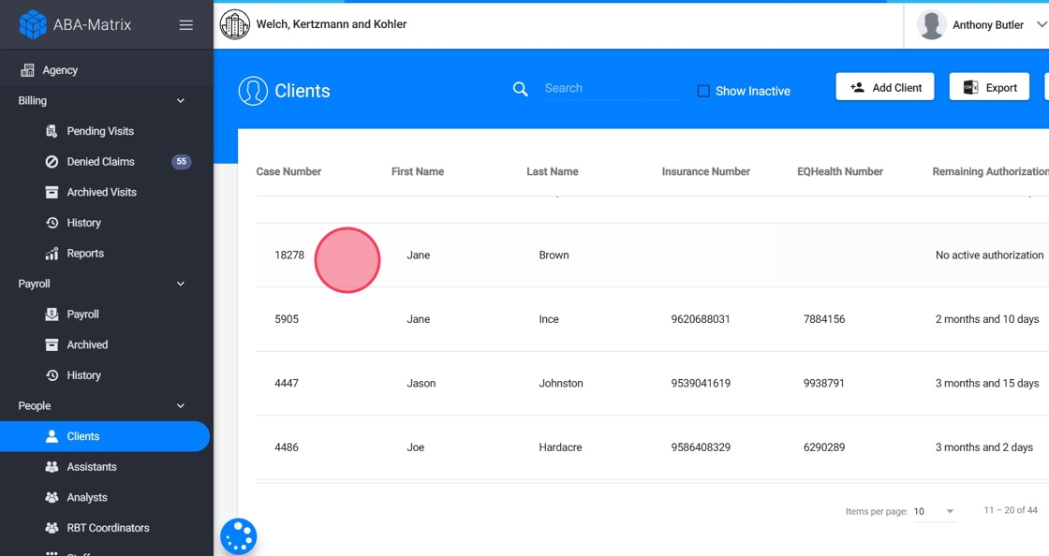Click the billing History clock icon
Image resolution: width=1049 pixels, height=556 pixels.
(x=52, y=223)
